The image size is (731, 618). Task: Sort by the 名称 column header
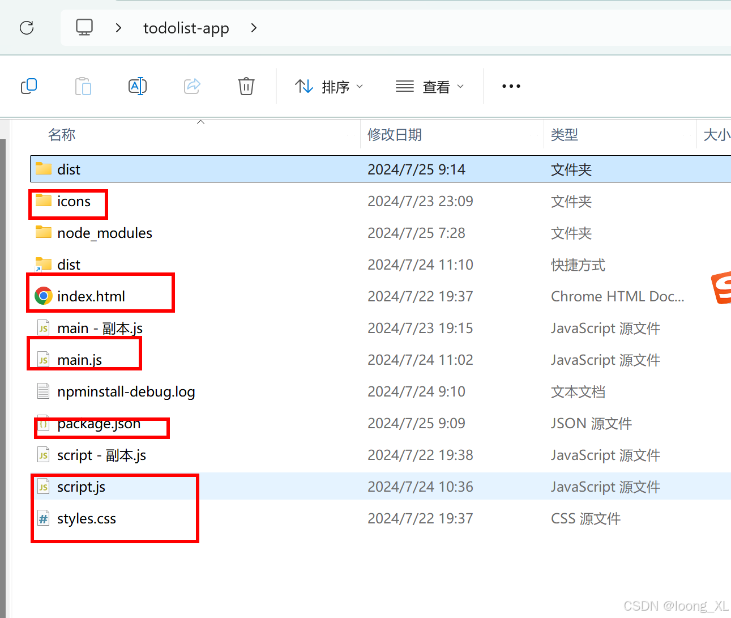(x=62, y=135)
